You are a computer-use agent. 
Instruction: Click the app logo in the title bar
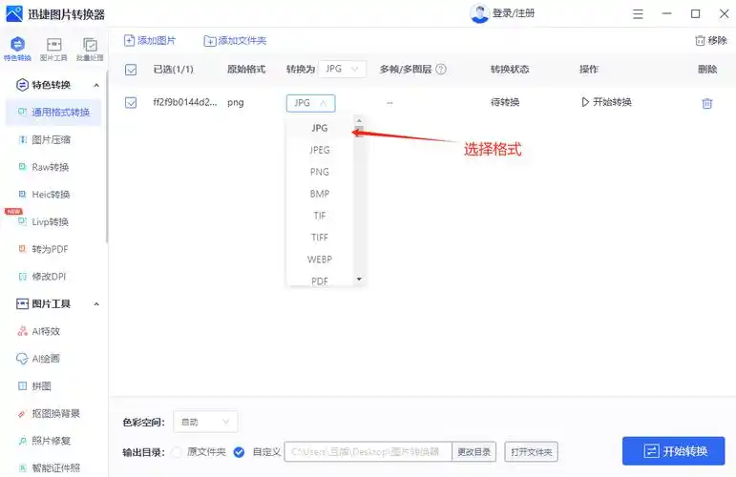pos(14,13)
